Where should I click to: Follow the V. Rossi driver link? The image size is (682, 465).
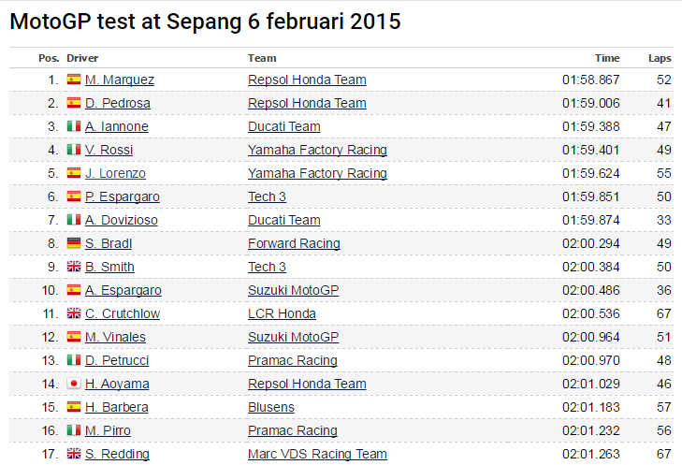coord(109,151)
